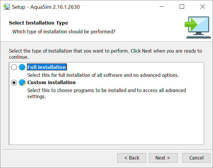Viewport: 213px width, 168px height.
Task: Click the globe with pencil icon for Custom installation
Action: (22, 83)
